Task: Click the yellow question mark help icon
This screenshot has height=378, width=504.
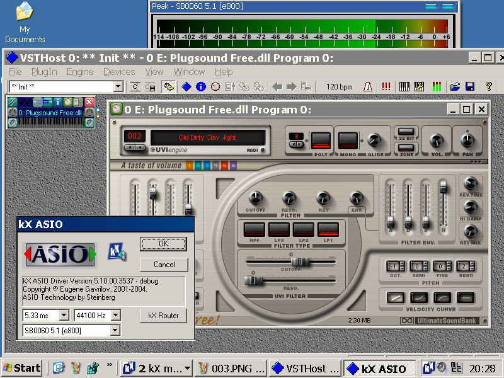Action: 488,86
